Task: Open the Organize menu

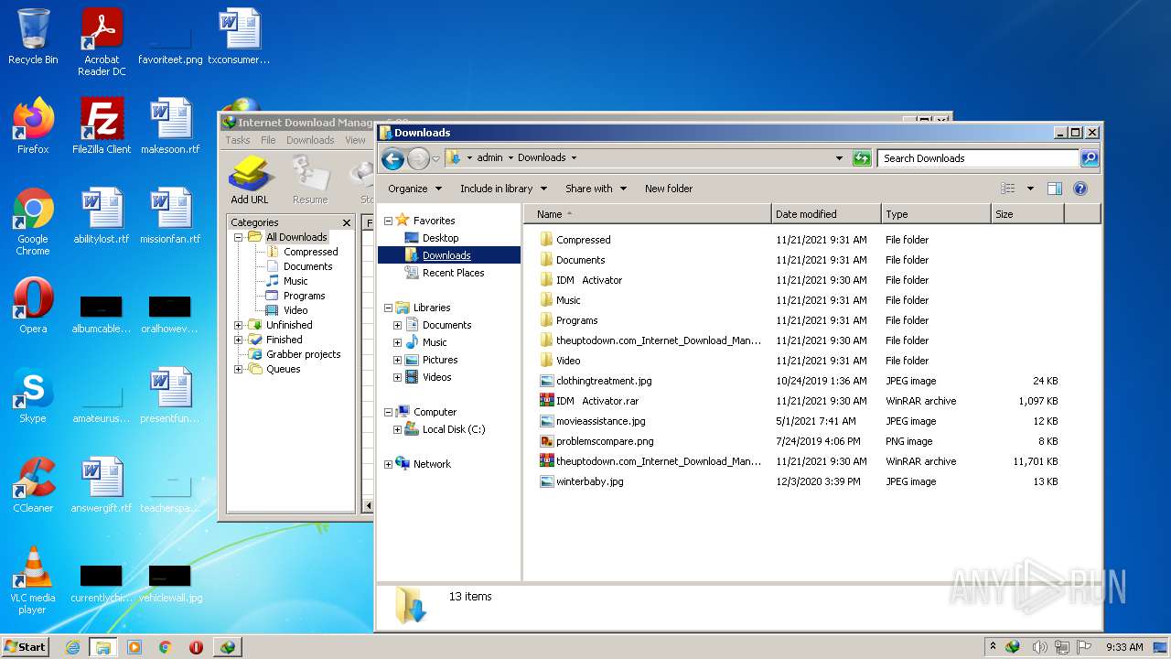Action: point(414,189)
